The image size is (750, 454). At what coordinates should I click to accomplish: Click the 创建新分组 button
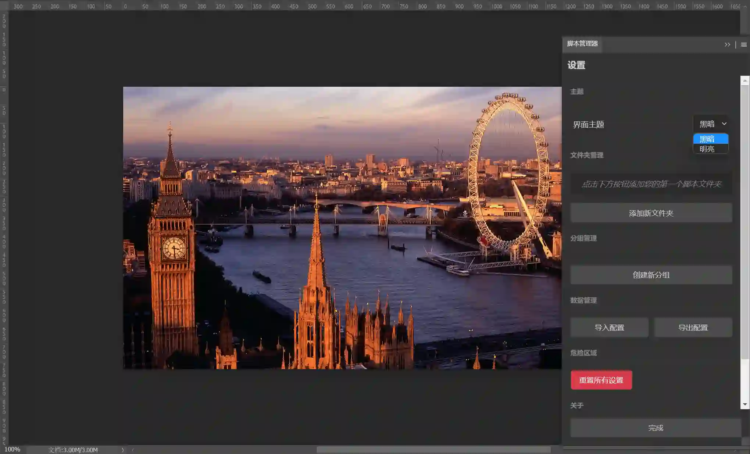pos(651,275)
